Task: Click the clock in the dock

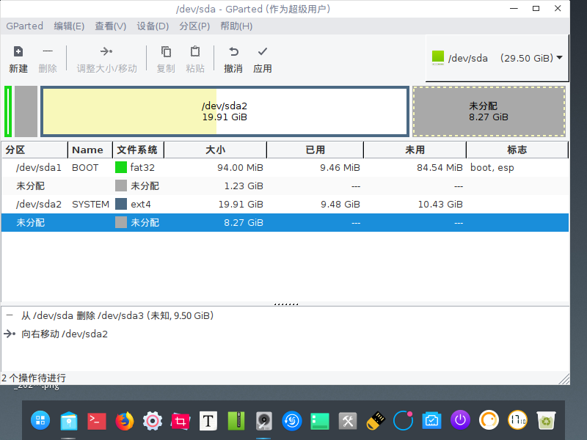Action: click(517, 420)
